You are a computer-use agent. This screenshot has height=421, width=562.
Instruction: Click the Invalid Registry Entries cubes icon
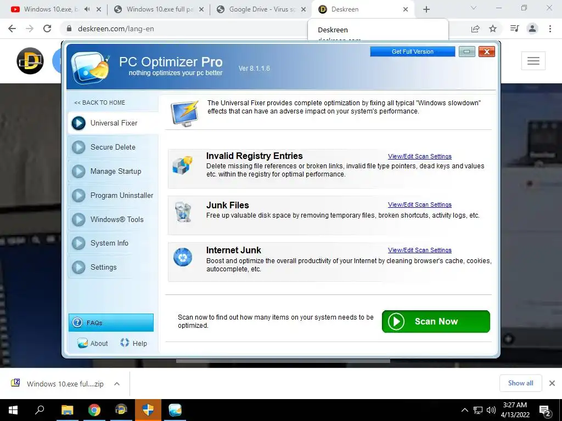tap(182, 166)
